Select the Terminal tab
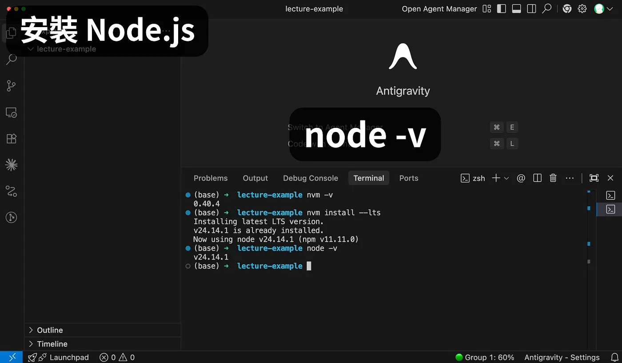622x363 pixels. 369,178
